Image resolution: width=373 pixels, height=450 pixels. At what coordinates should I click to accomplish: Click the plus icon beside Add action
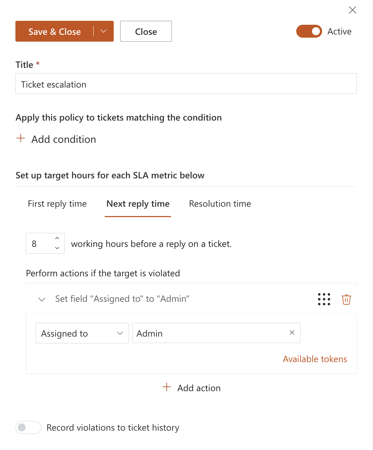click(167, 387)
